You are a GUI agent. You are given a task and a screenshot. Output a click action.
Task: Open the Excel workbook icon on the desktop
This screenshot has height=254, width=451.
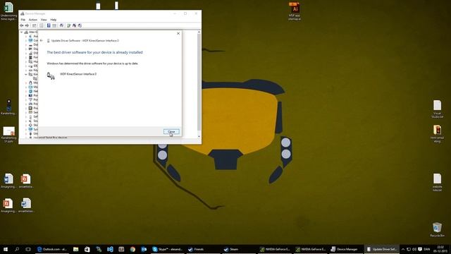click(8, 12)
